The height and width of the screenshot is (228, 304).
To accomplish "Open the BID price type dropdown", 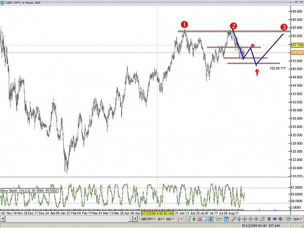I will [170, 219].
